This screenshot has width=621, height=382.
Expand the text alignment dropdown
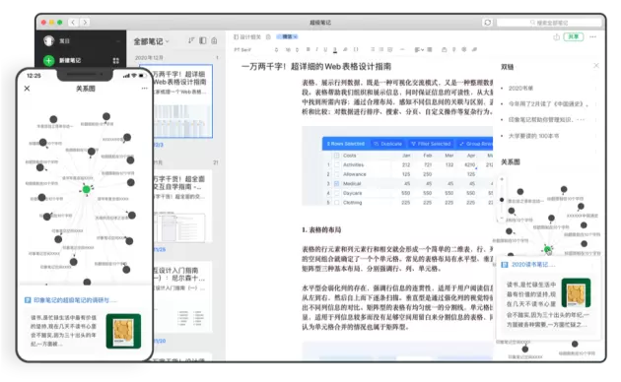(x=419, y=50)
